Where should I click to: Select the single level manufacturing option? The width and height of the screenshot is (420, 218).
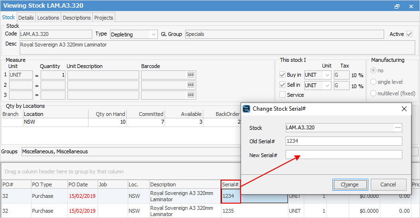tap(374, 82)
